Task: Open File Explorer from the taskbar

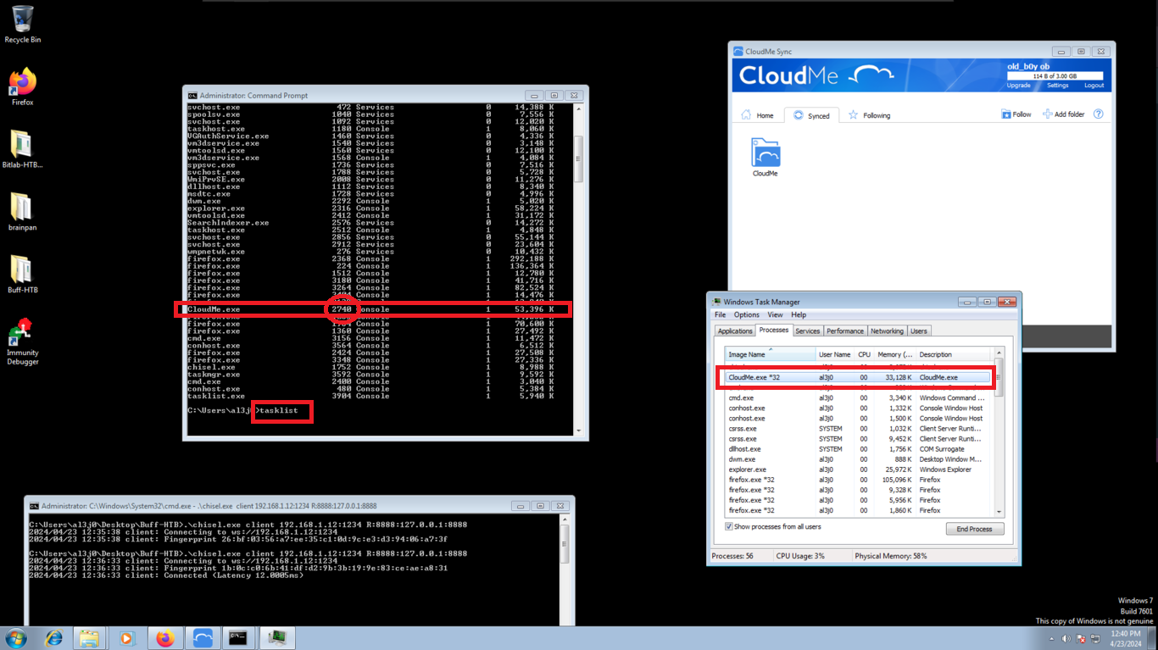Action: pos(89,638)
